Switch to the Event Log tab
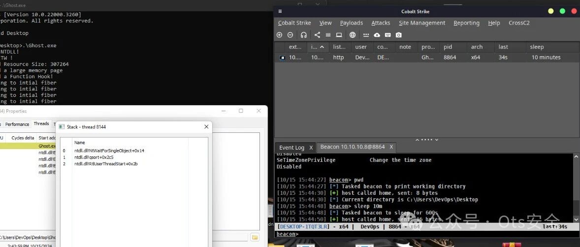580x247 pixels. click(291, 148)
